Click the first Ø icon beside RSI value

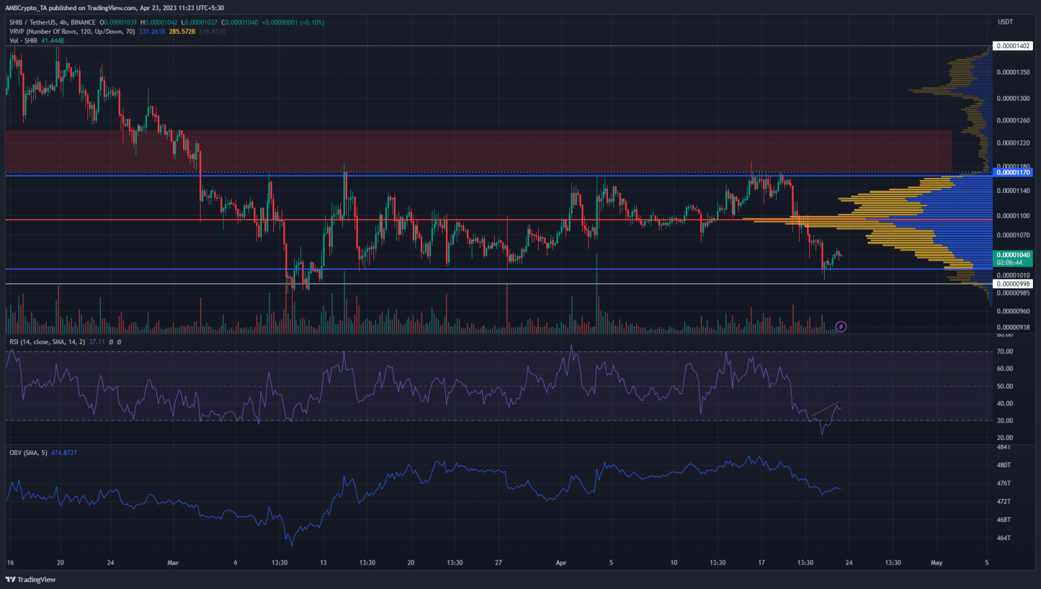(x=111, y=343)
